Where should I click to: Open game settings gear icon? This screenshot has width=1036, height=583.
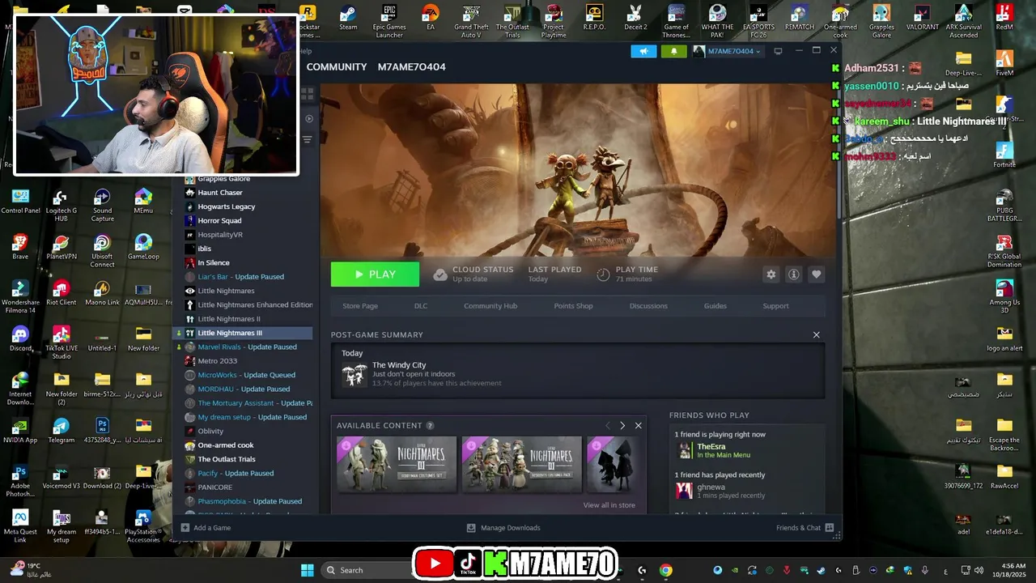pos(771,274)
